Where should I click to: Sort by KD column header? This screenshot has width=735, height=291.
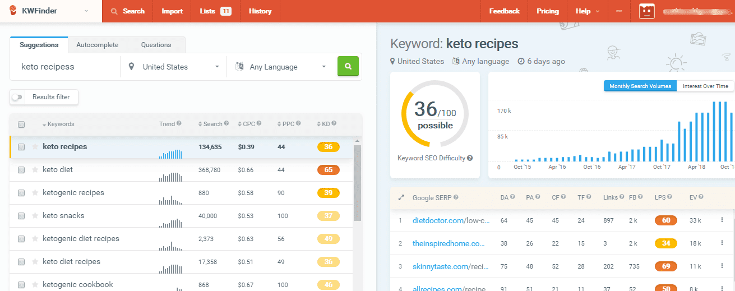point(323,124)
